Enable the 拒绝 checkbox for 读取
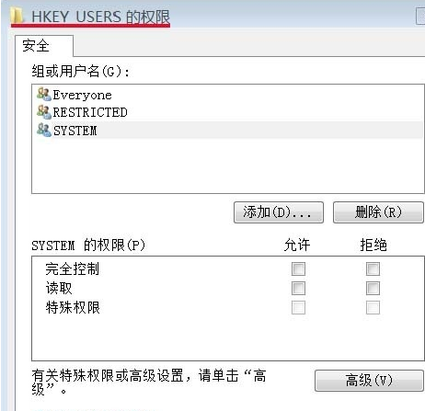The height and width of the screenshot is (411, 425). 373,288
